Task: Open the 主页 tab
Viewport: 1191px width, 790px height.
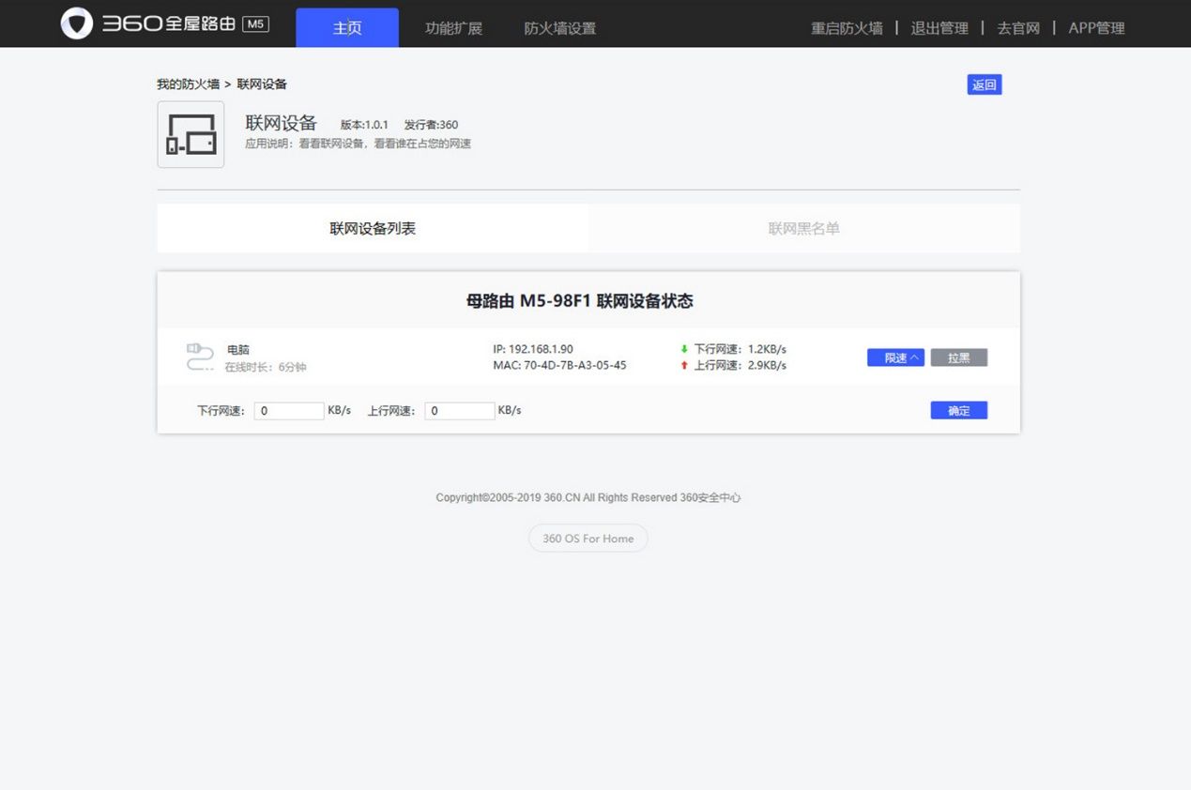Action: (x=347, y=27)
